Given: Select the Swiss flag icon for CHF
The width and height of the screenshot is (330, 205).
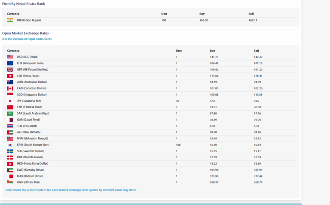Looking at the screenshot, I should [x=10, y=76].
